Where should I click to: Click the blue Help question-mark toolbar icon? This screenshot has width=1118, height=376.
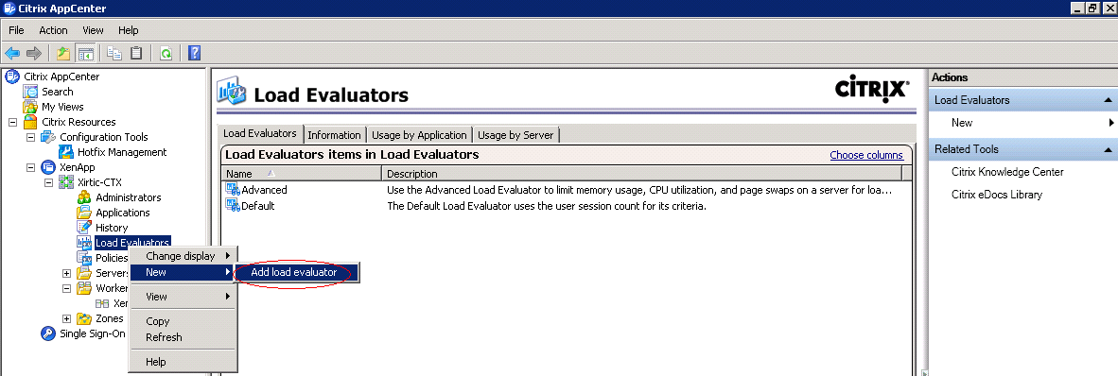pyautogui.click(x=194, y=54)
